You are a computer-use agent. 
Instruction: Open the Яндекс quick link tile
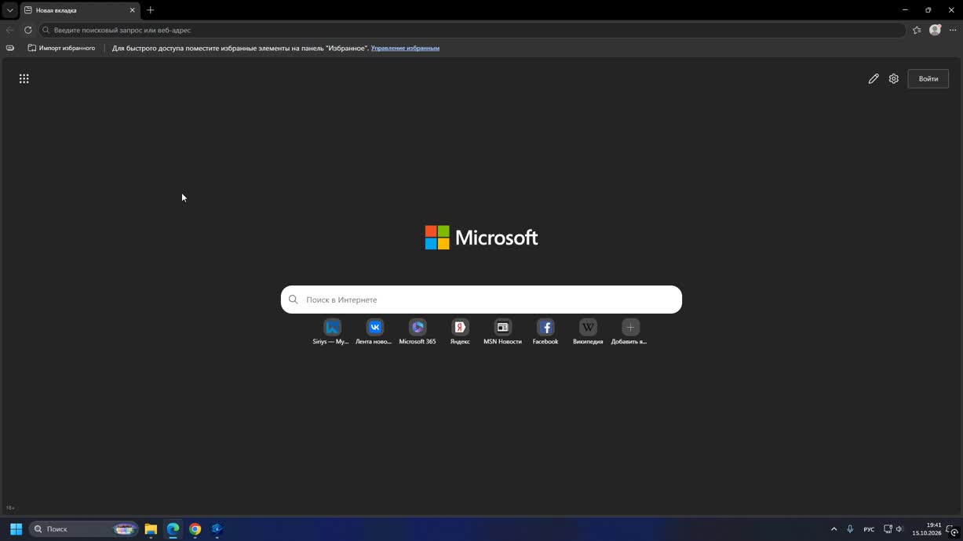coord(460,332)
